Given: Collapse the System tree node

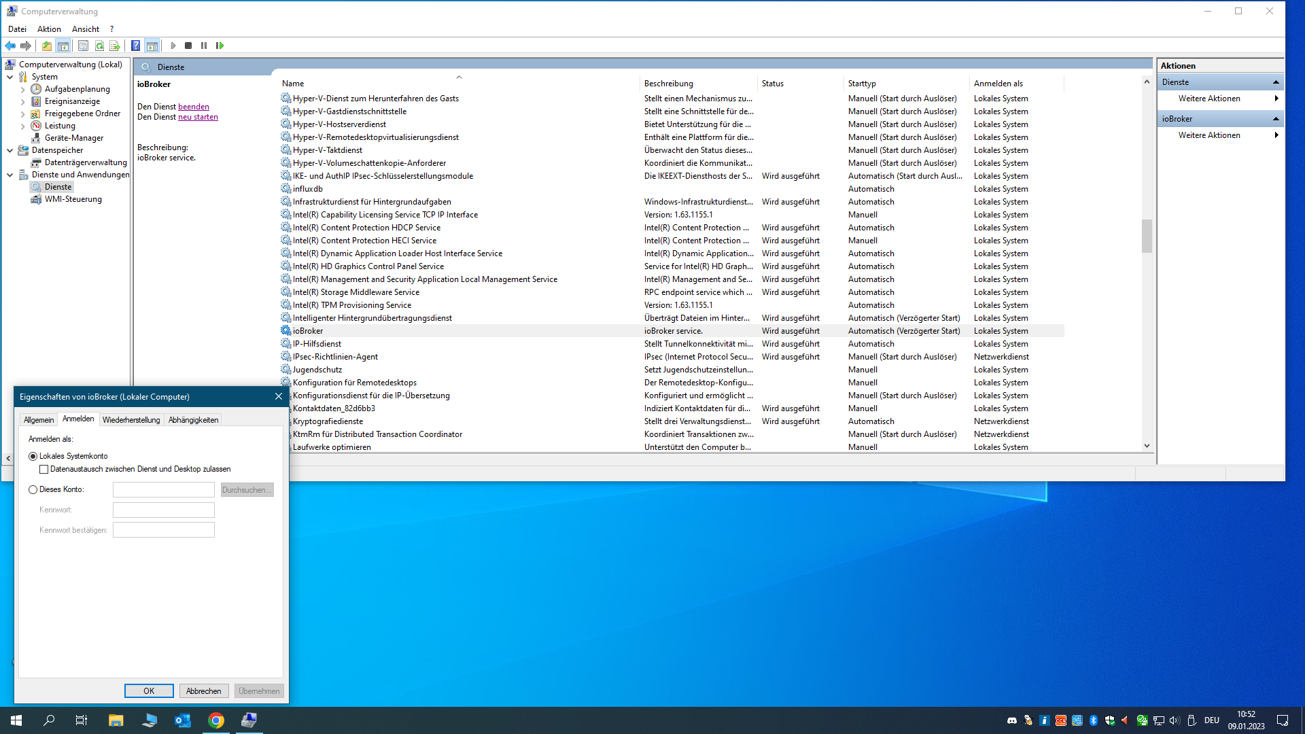Looking at the screenshot, I should pyautogui.click(x=10, y=77).
